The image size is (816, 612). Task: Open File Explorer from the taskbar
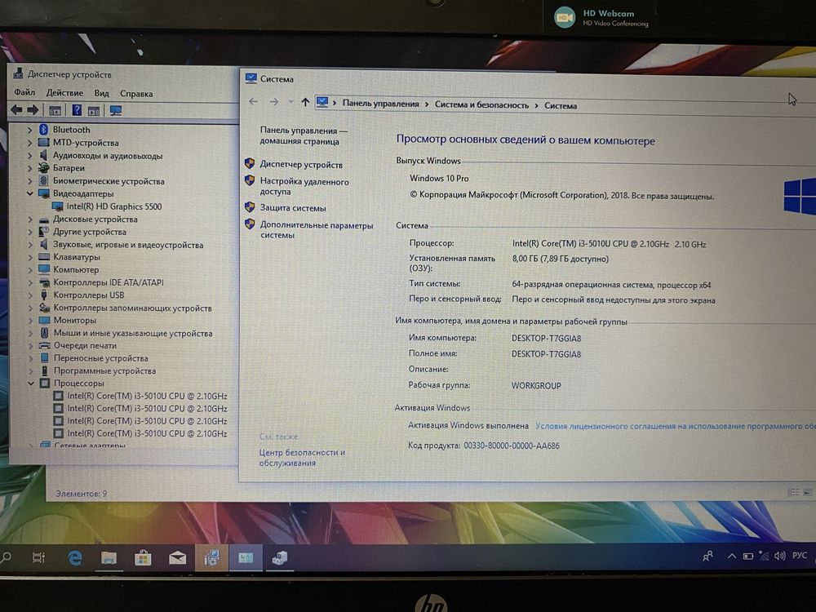[109, 558]
